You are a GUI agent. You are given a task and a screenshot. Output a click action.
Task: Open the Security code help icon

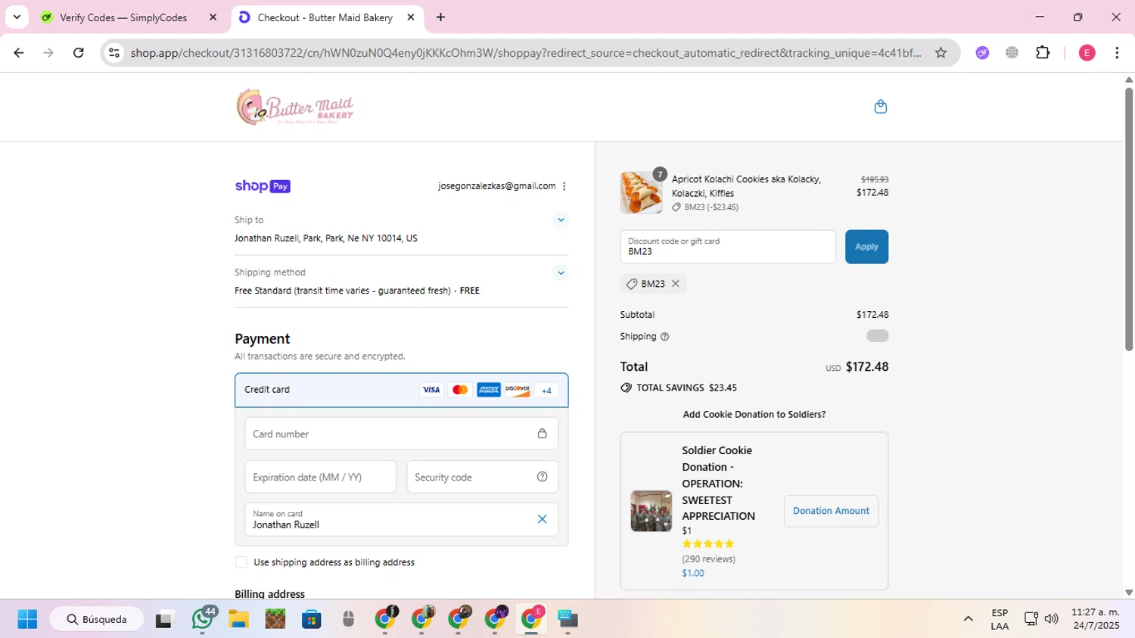point(542,477)
